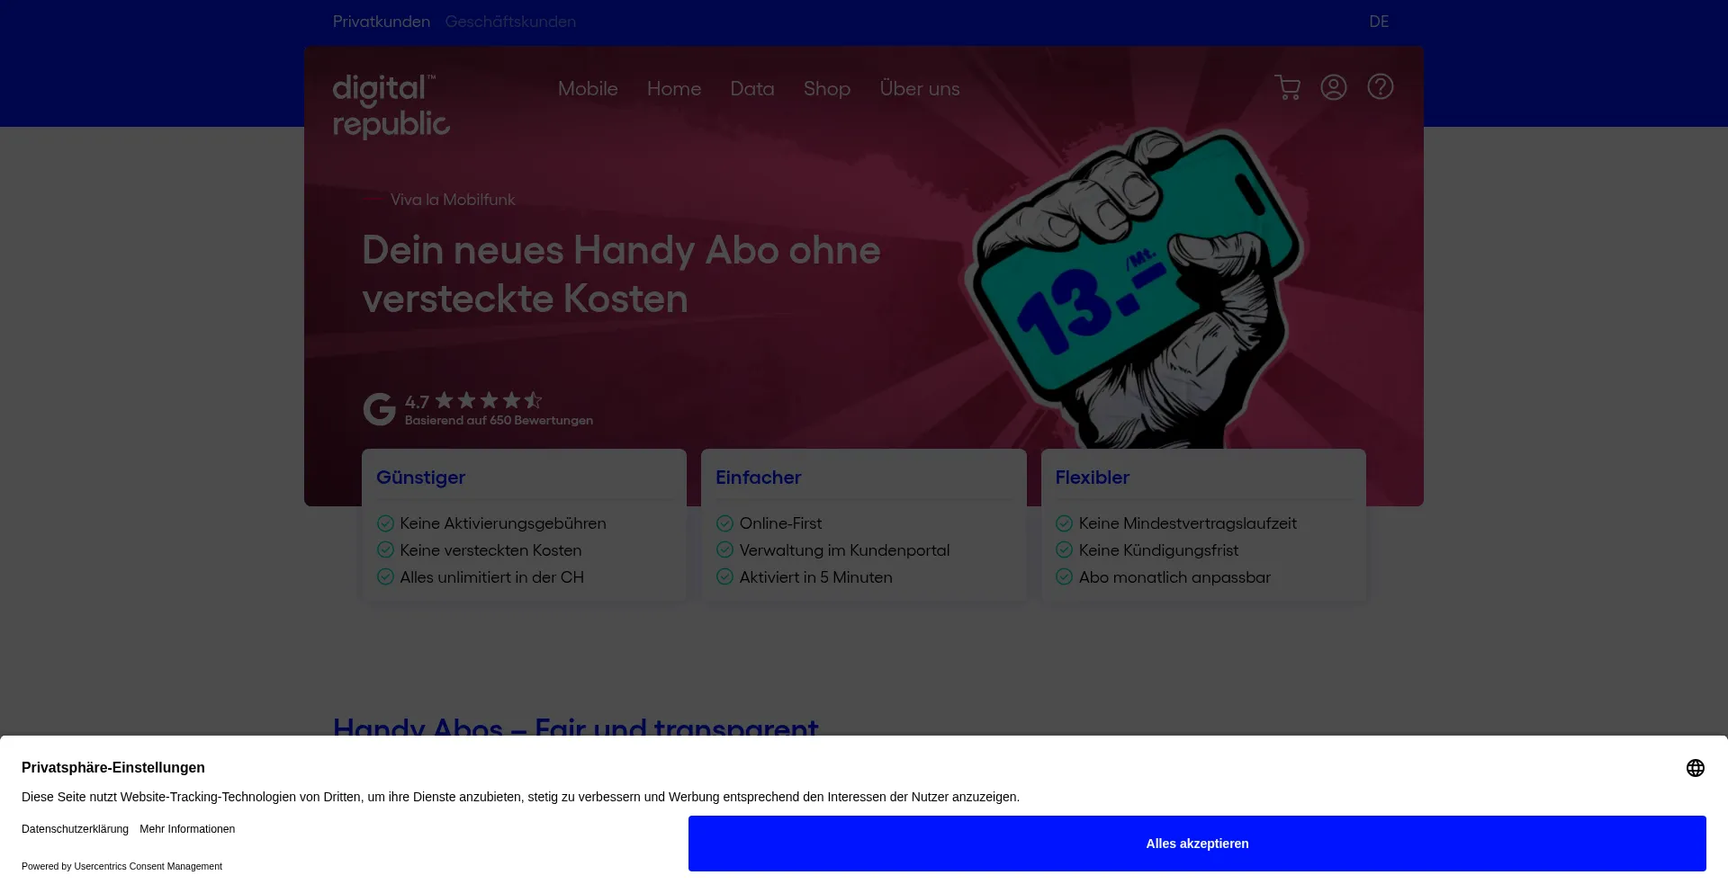Open the shopping cart icon

click(1287, 87)
